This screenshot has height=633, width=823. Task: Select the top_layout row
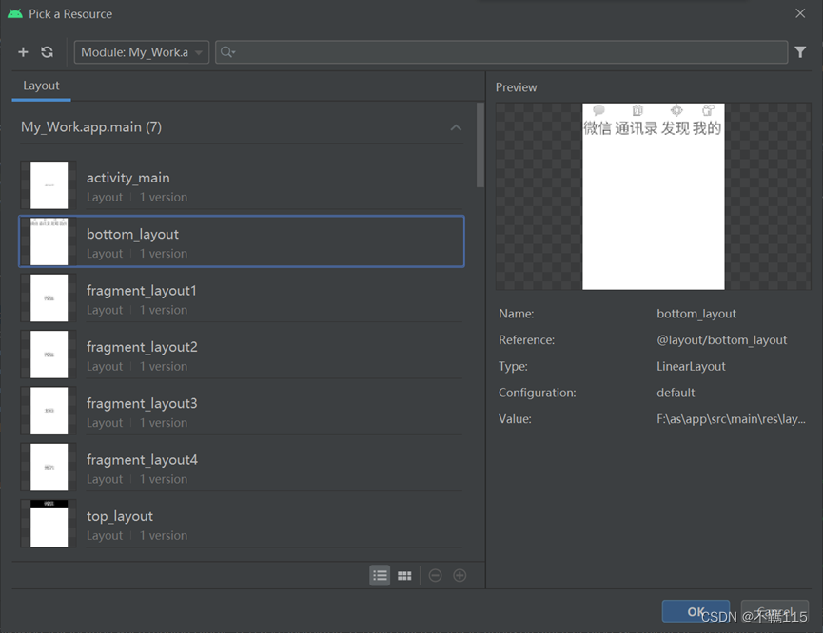point(242,524)
